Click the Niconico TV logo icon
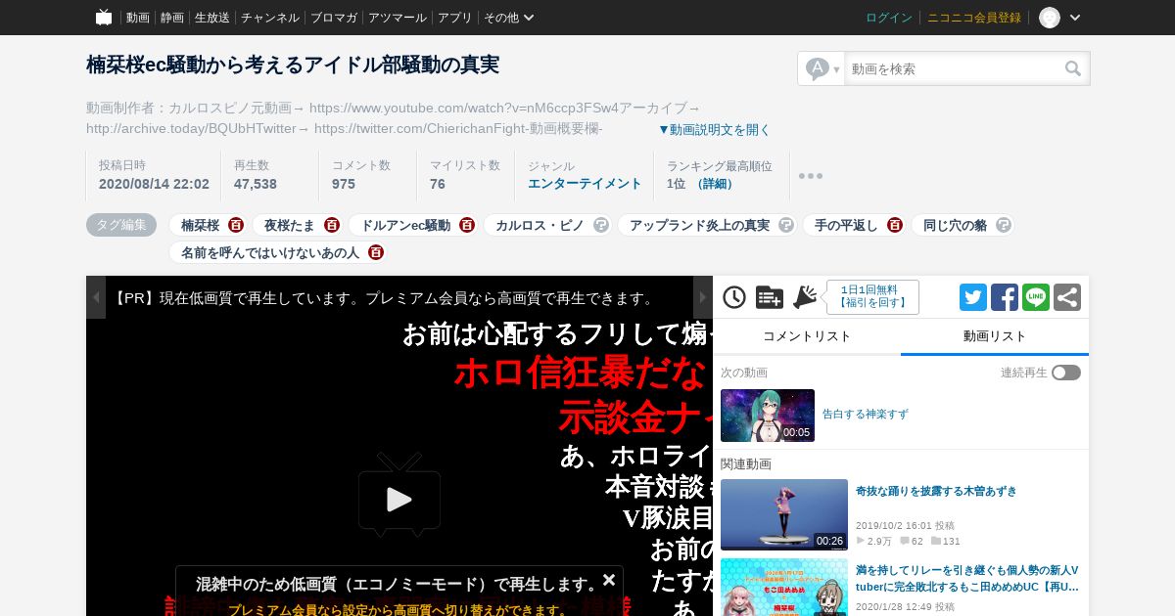Image resolution: width=1175 pixels, height=616 pixels. [104, 17]
